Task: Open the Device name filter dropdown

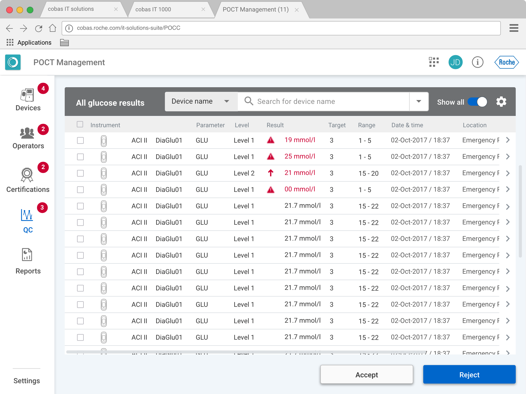Action: pos(201,101)
